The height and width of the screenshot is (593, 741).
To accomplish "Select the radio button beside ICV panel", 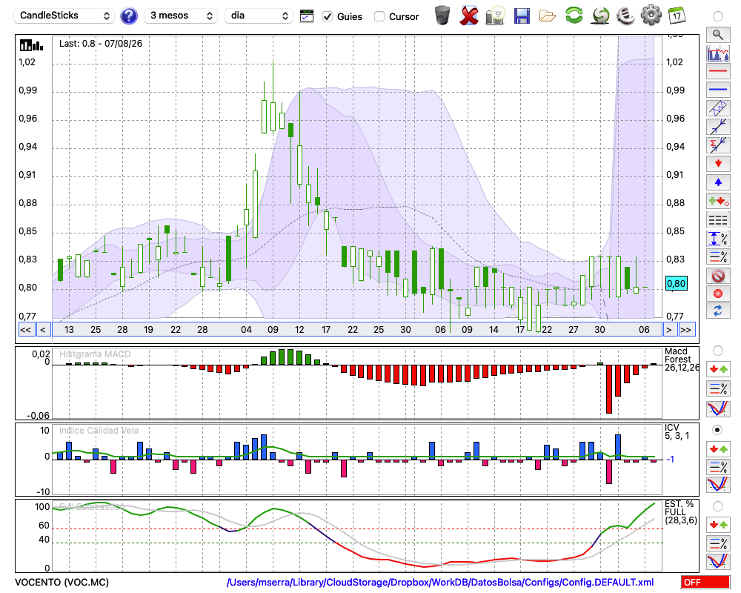I will (717, 430).
